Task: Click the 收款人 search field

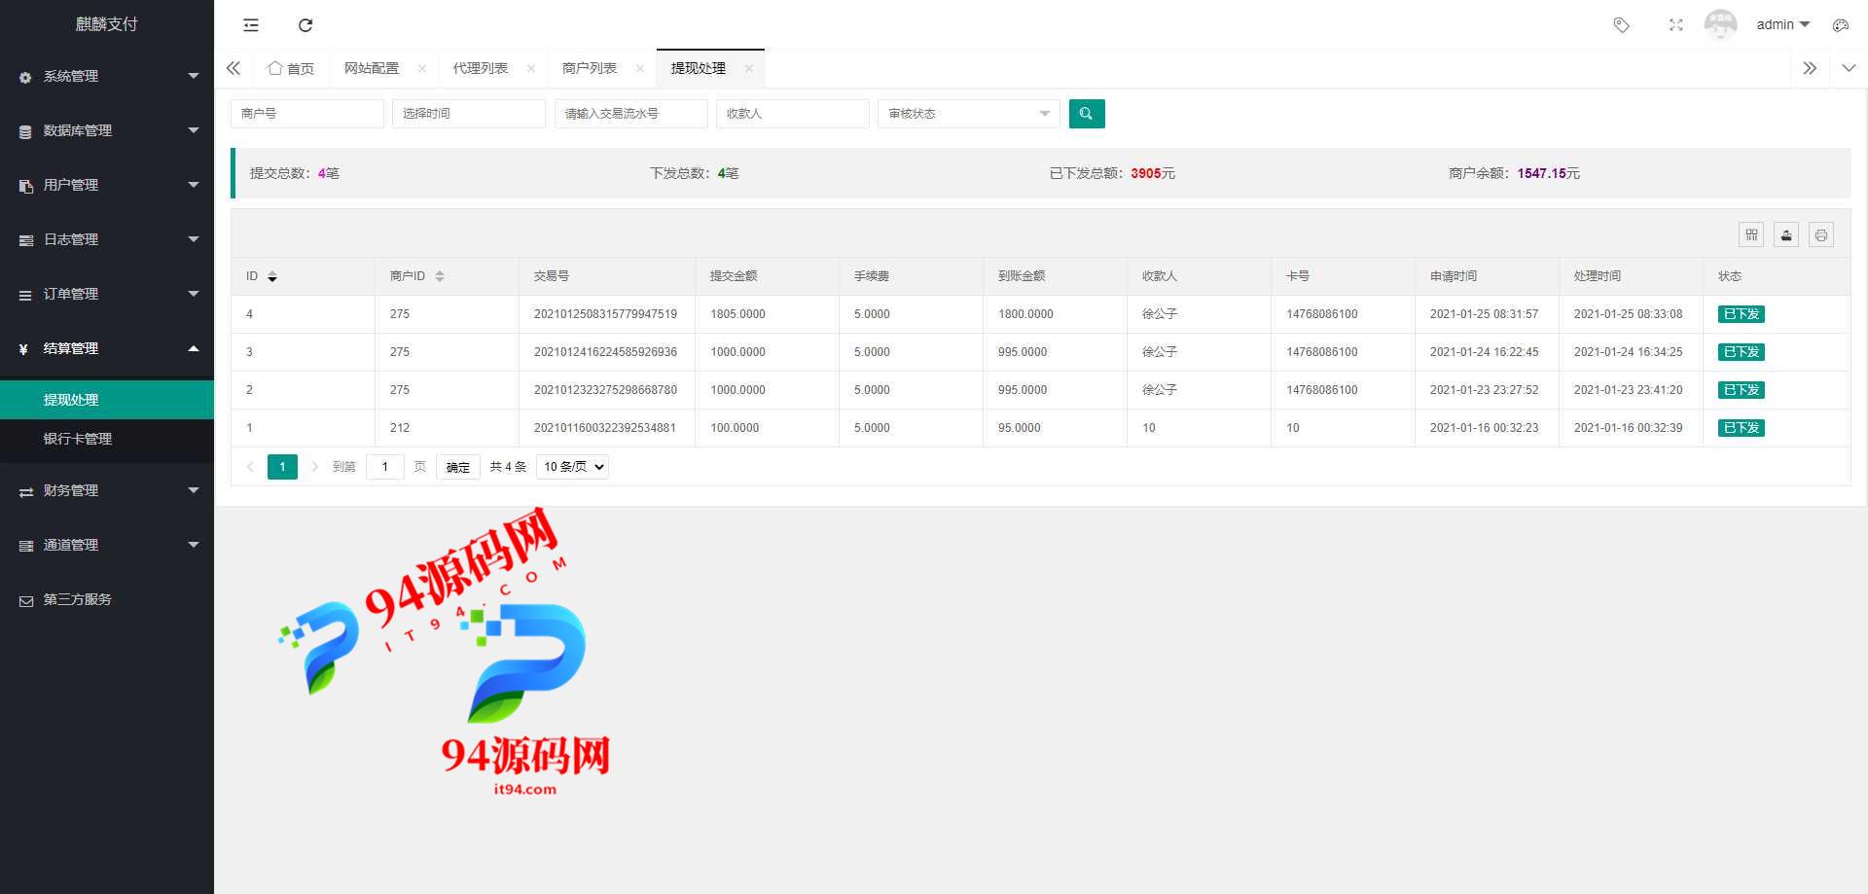Action: pos(792,114)
